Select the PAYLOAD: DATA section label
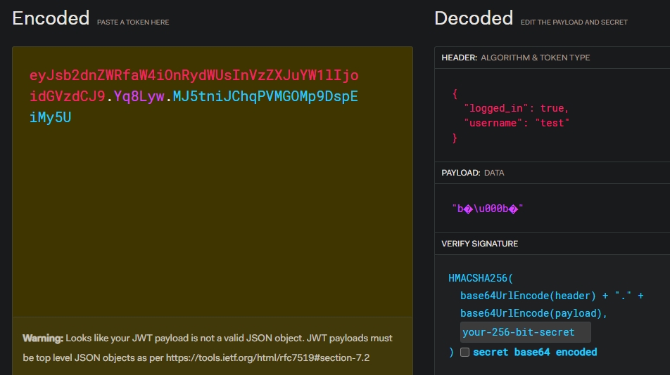670x375 pixels. pyautogui.click(x=472, y=173)
